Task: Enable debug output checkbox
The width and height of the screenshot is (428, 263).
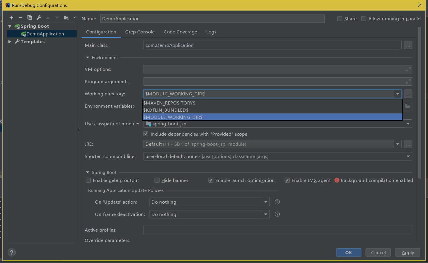Action: click(x=88, y=180)
